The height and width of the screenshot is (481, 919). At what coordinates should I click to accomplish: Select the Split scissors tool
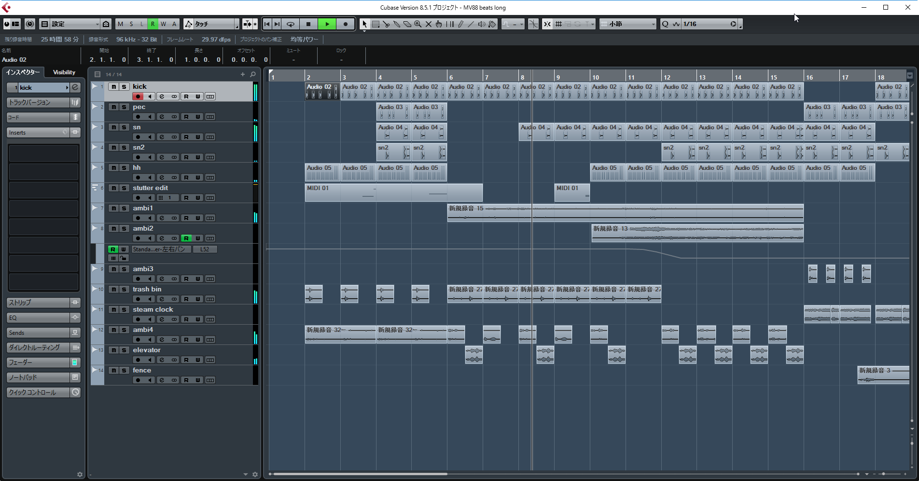point(386,24)
